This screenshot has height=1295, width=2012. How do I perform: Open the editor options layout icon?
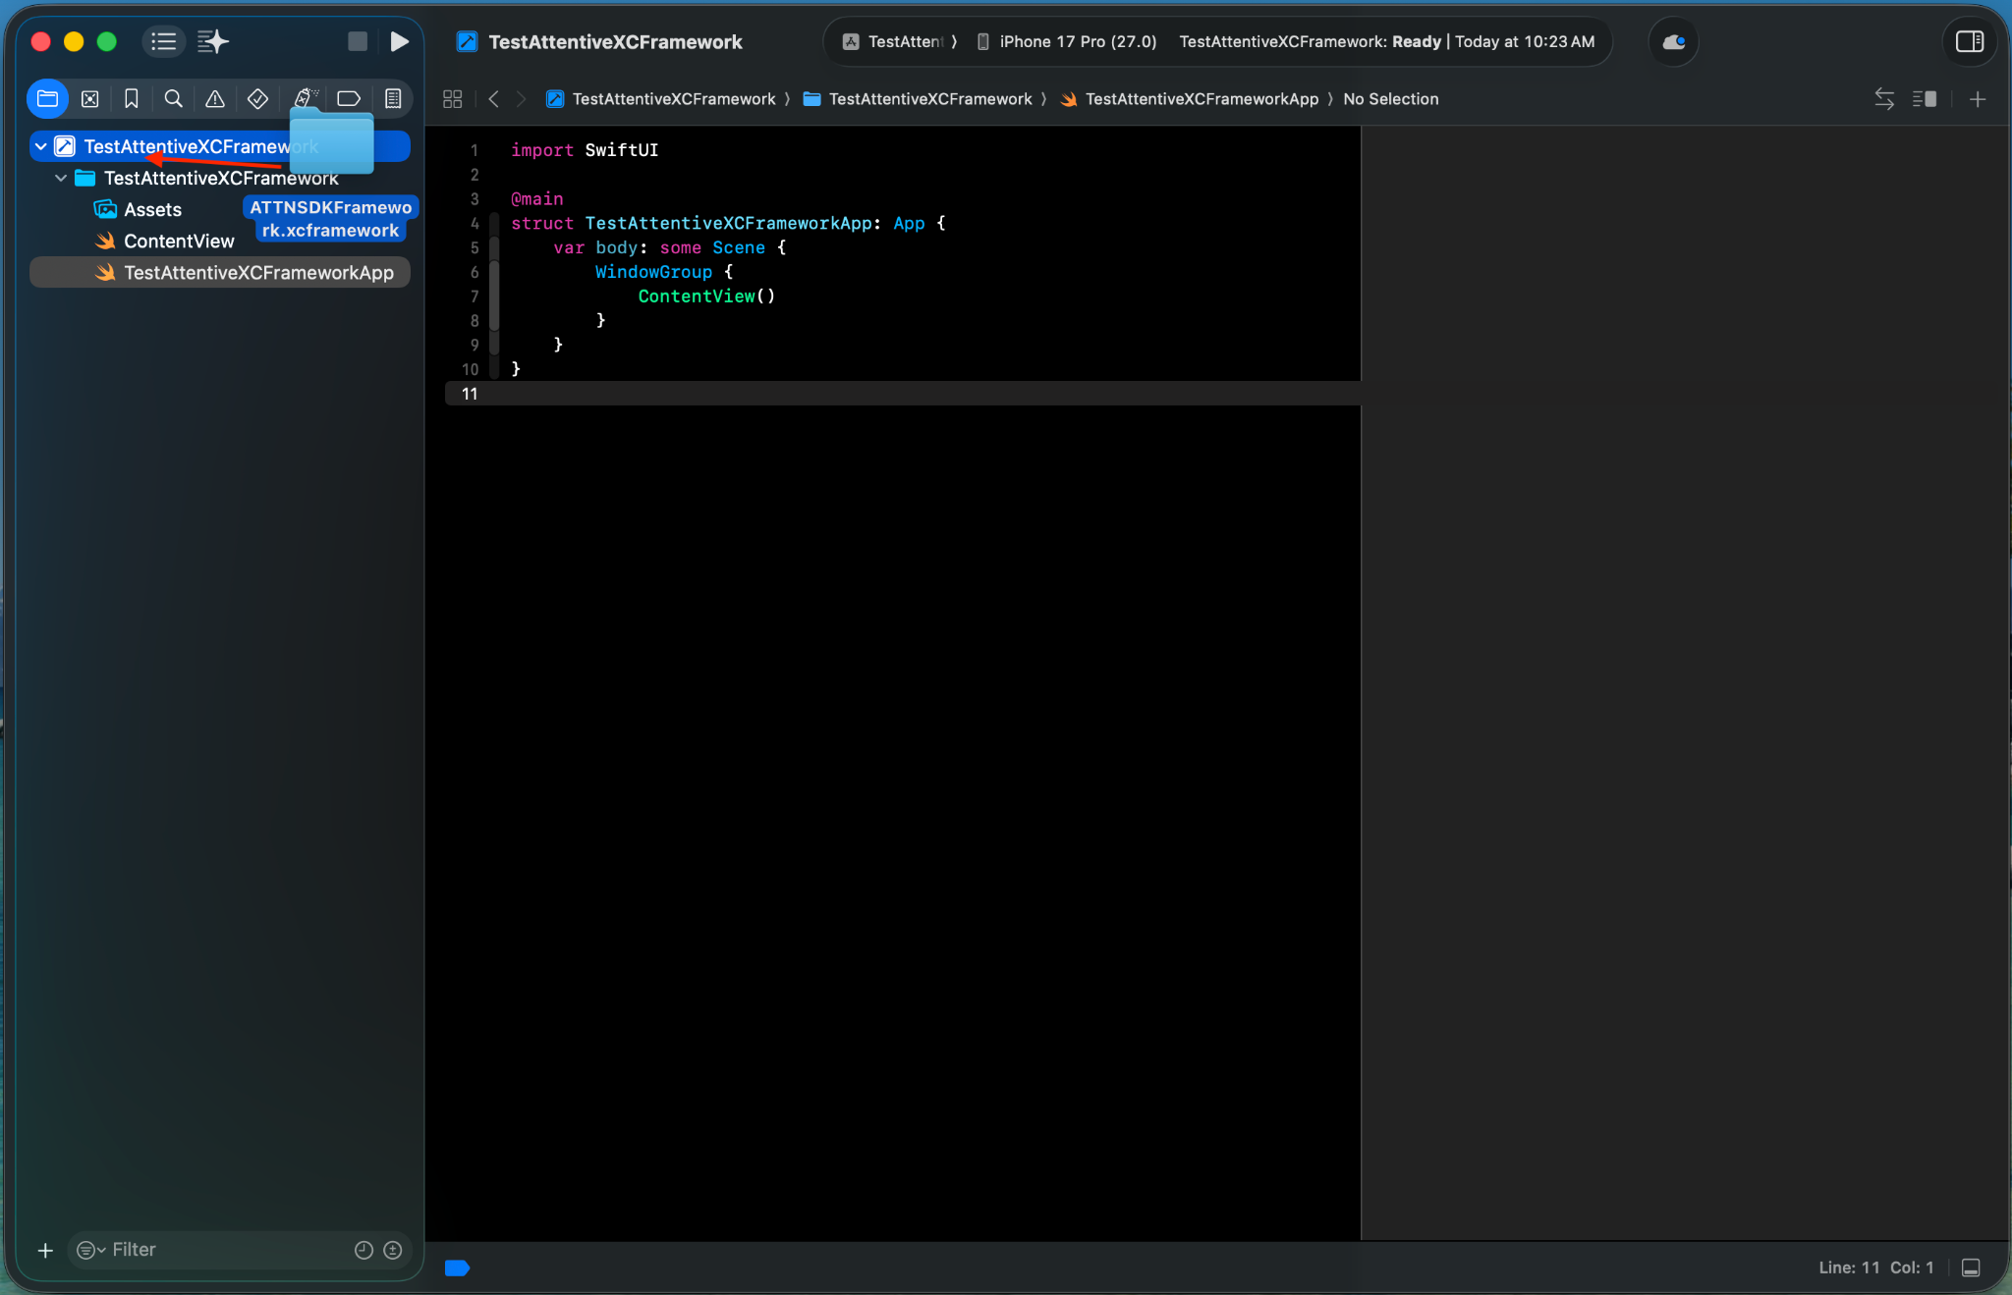[1924, 99]
